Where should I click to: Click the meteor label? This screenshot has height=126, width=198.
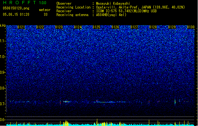pos(45,10)
